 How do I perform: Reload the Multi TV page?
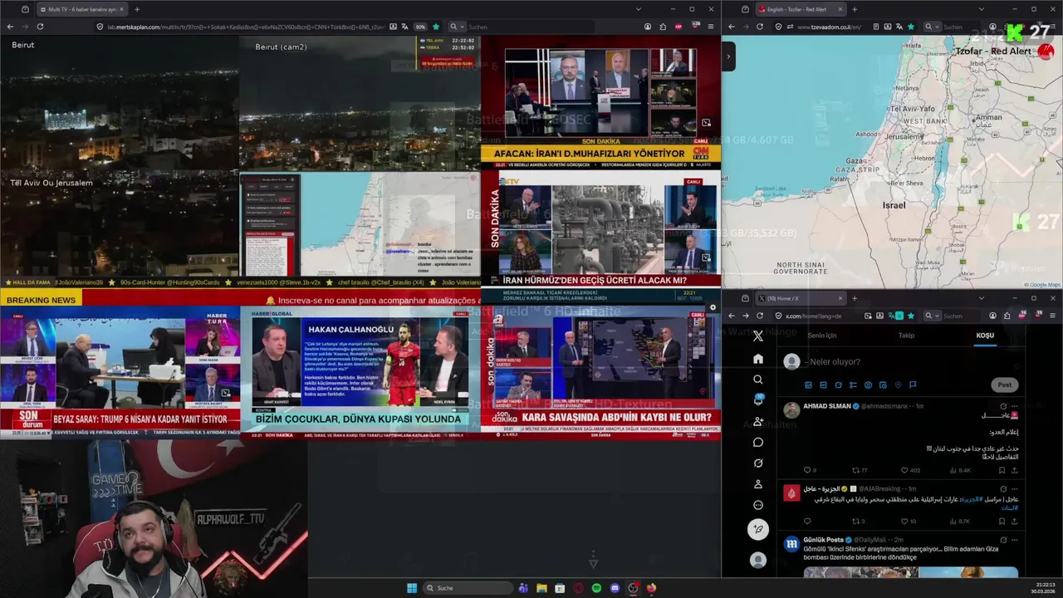pyautogui.click(x=40, y=27)
